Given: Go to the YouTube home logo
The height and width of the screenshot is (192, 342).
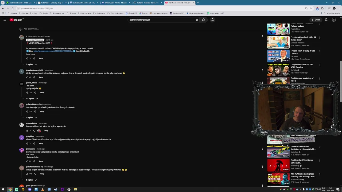Looking at the screenshot, I should click(x=17, y=20).
